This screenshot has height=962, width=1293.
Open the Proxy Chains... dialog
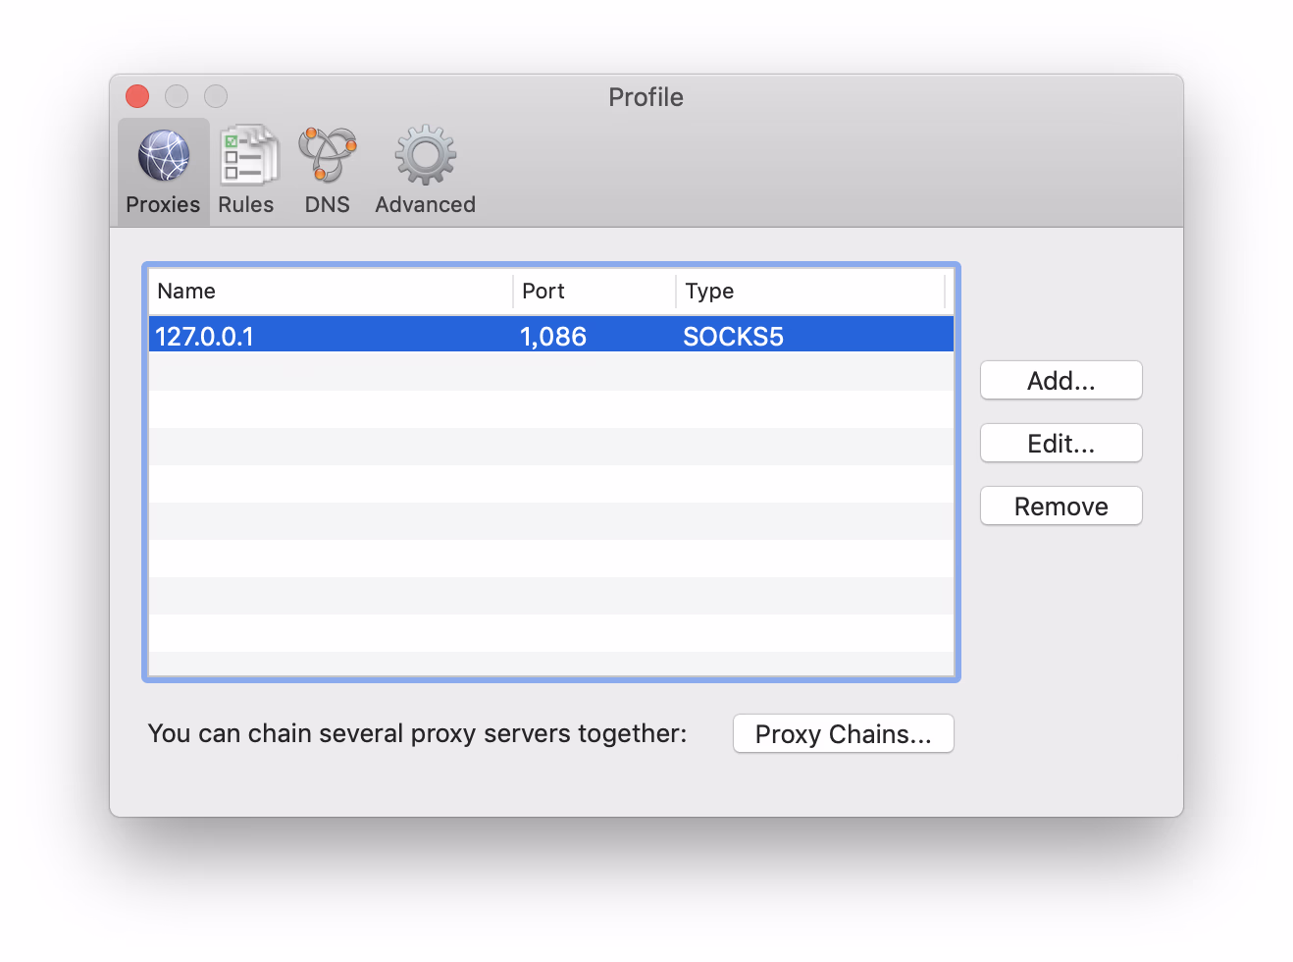point(843,734)
